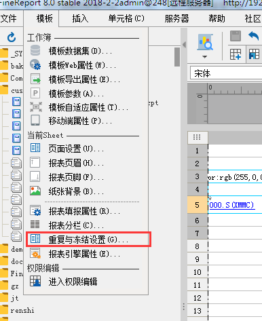Select row header 5
The height and width of the screenshot is (321, 262).
[x=197, y=205]
